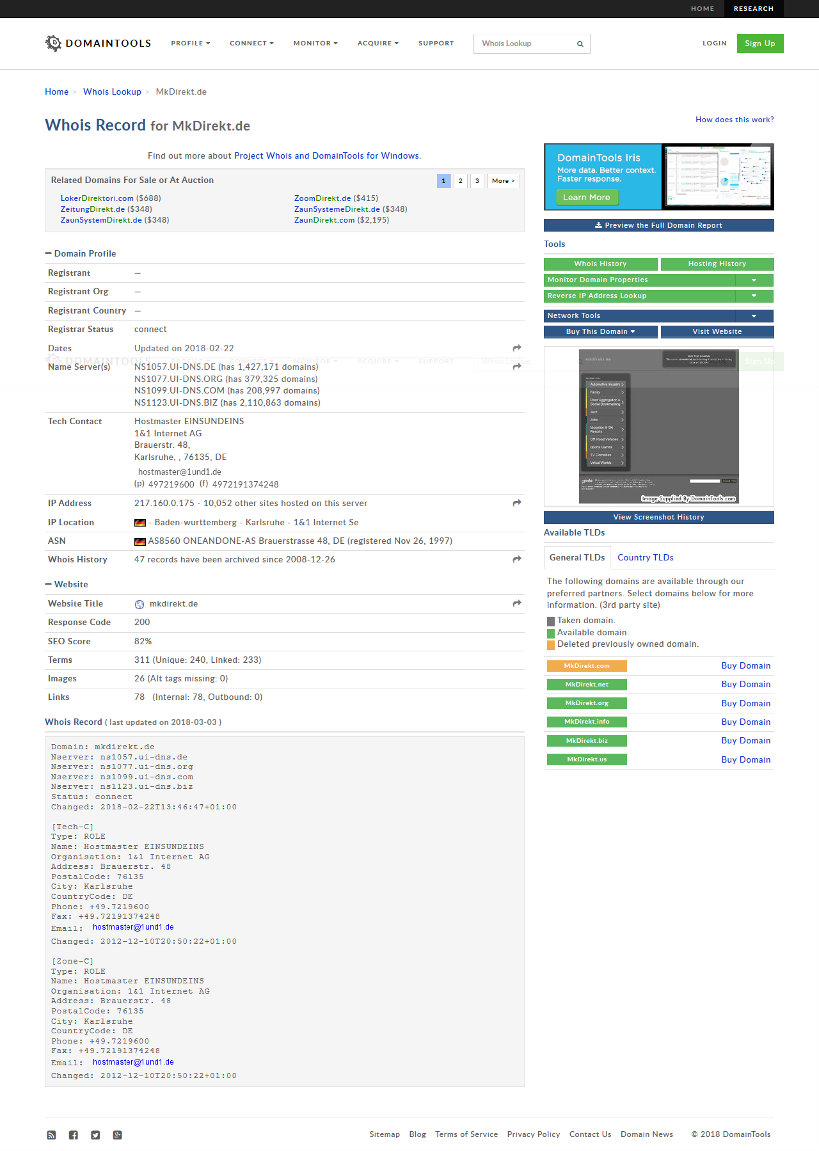Click the Login link
819x1151 pixels.
715,44
